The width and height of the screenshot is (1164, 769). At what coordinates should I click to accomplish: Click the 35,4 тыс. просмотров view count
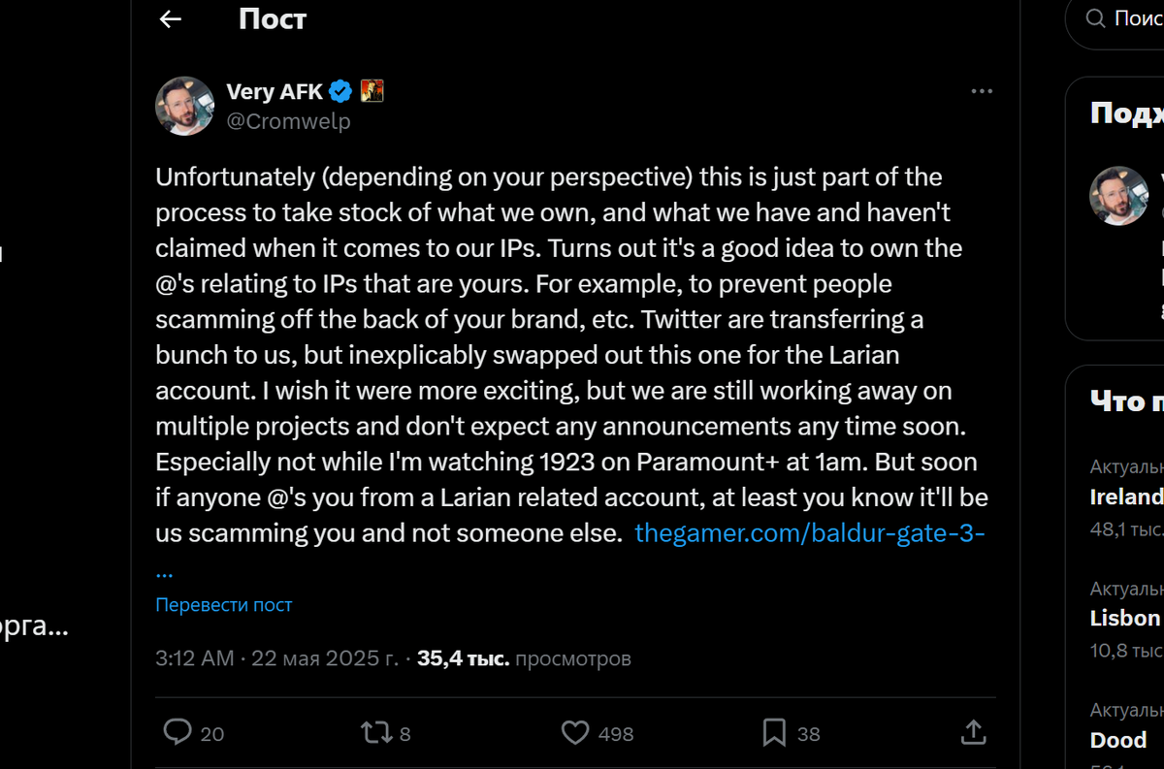pos(524,659)
